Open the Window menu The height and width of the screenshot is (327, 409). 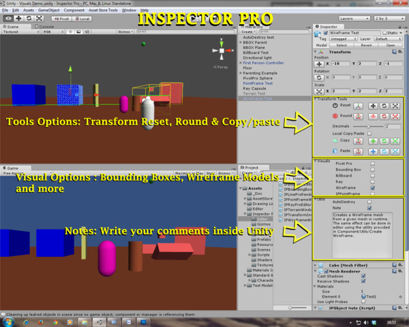click(129, 10)
